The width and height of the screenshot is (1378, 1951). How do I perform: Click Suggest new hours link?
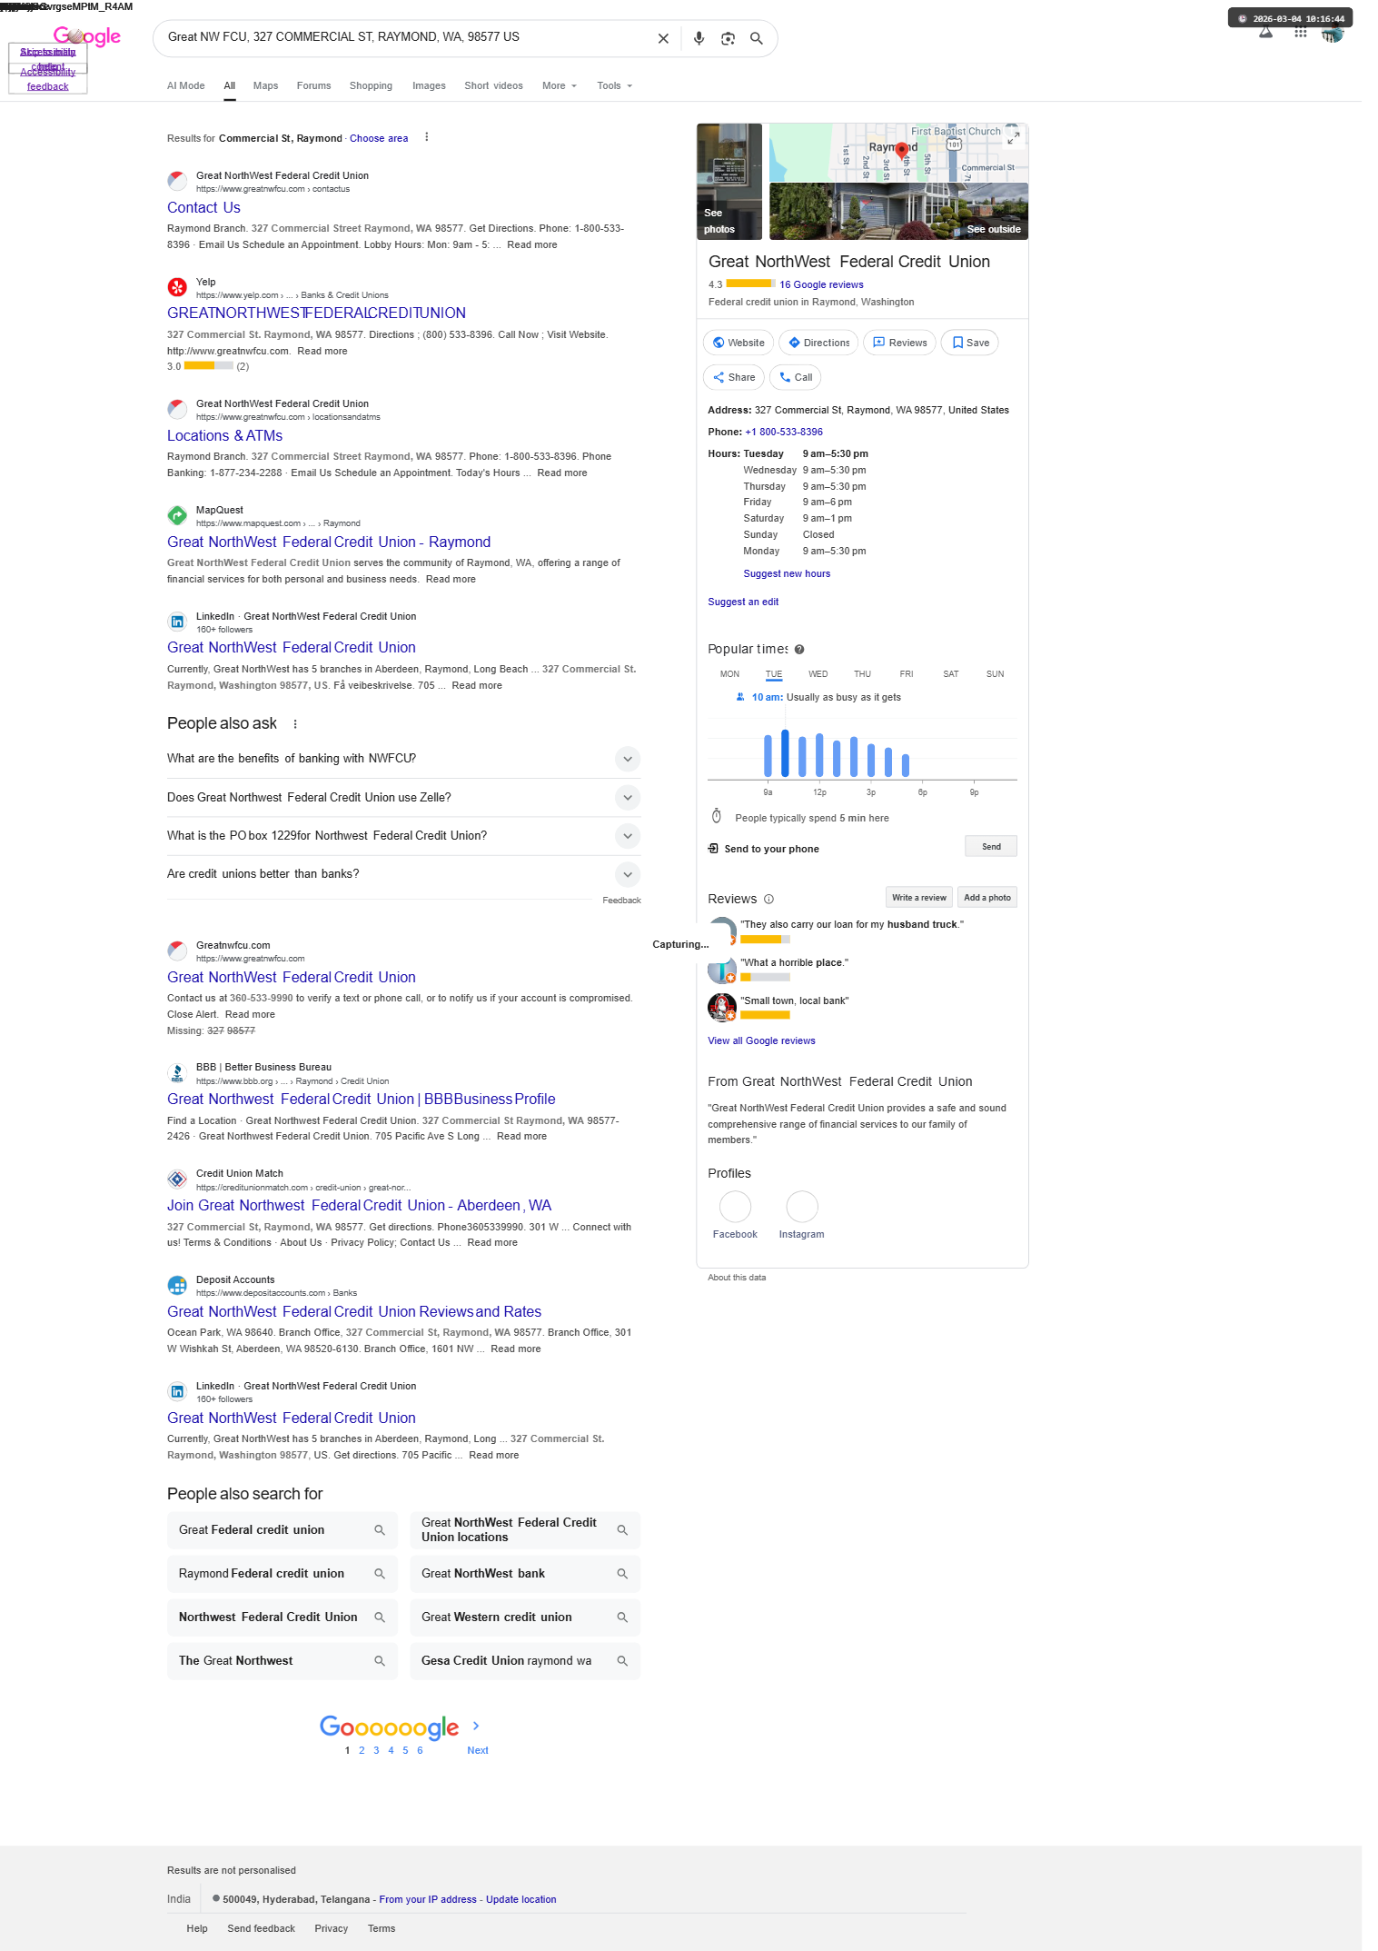(787, 574)
